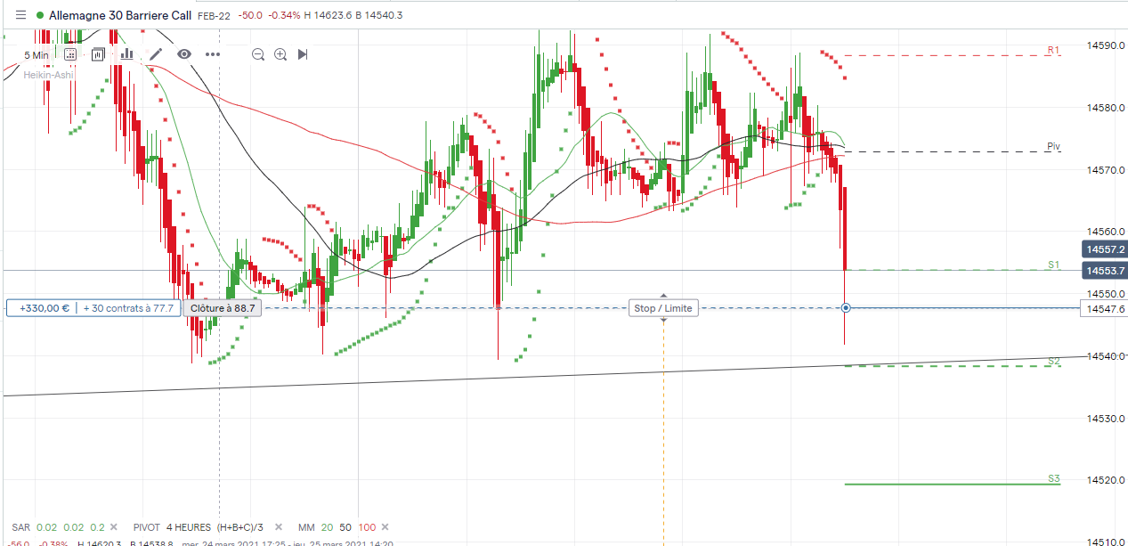Click the 14547.6 position price tag
Viewport: 1128px width, 546px height.
click(1104, 308)
